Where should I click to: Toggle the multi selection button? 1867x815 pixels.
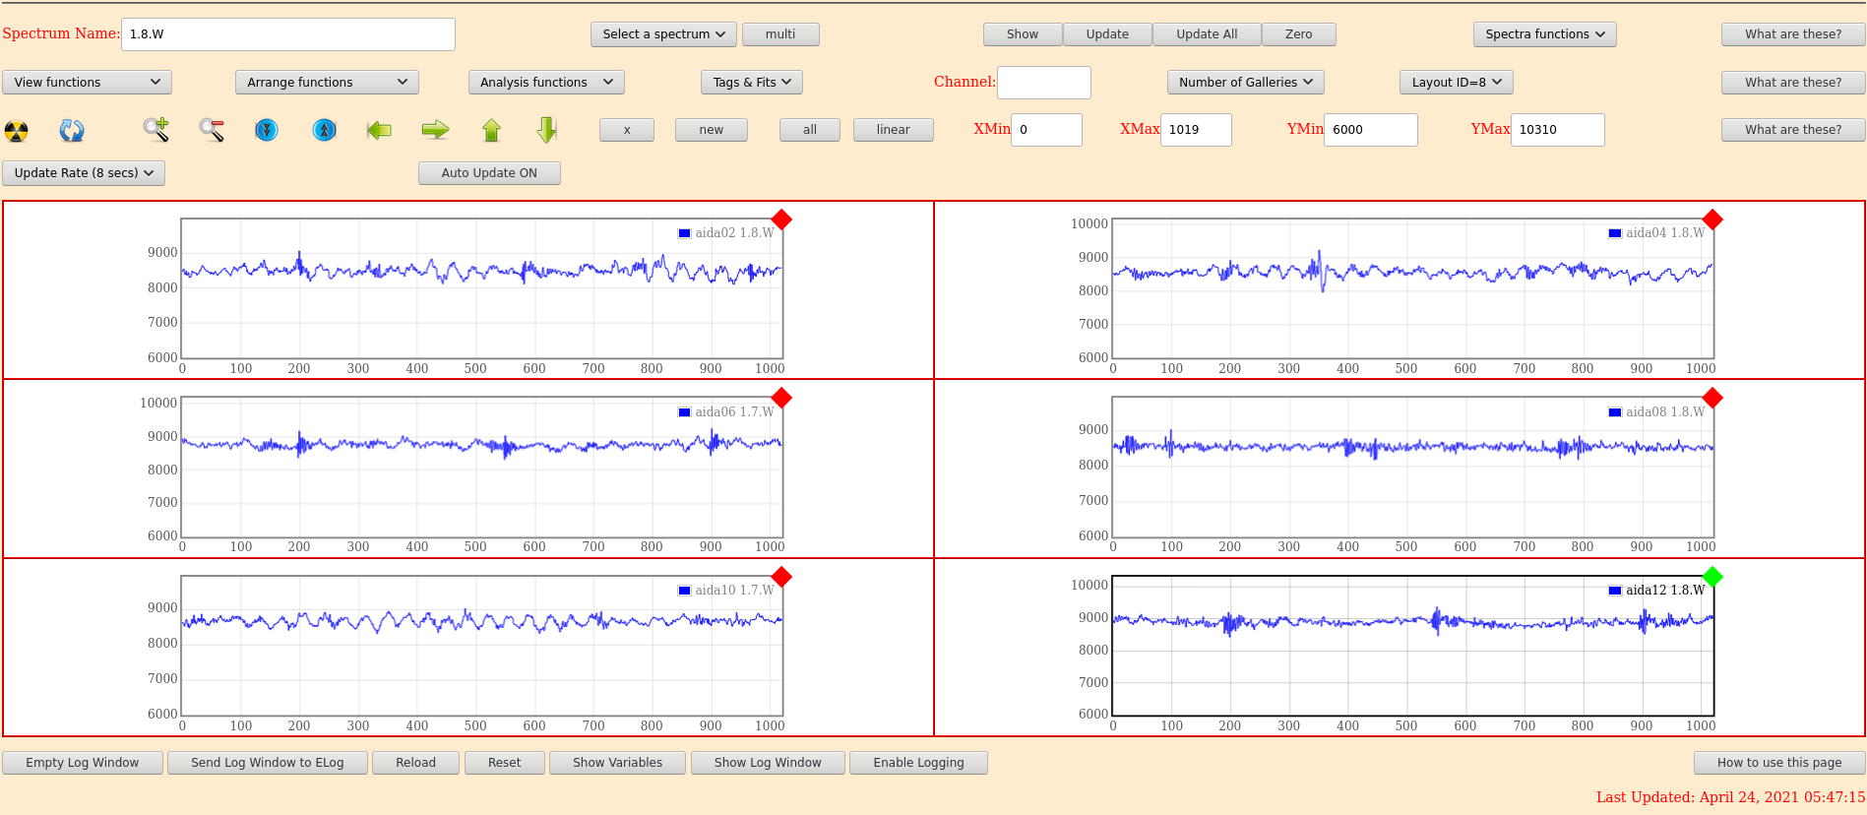pyautogui.click(x=779, y=34)
